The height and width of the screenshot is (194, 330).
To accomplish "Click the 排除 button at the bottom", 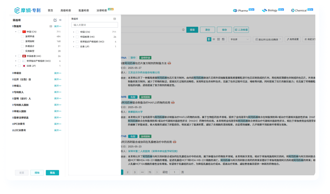I will click(x=37, y=173).
